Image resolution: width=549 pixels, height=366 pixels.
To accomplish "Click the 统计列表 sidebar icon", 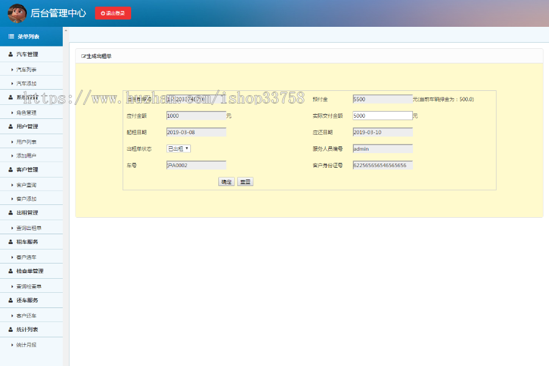I will click(9, 329).
